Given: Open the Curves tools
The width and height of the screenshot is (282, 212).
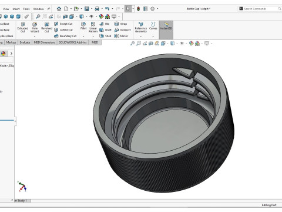Looking at the screenshot, I should 153,26.
